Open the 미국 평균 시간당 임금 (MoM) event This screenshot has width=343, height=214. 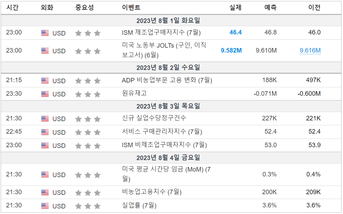click(x=166, y=174)
